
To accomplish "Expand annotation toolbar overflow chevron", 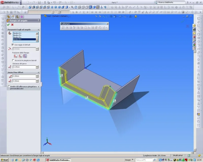I will pyautogui.click(x=200, y=12).
